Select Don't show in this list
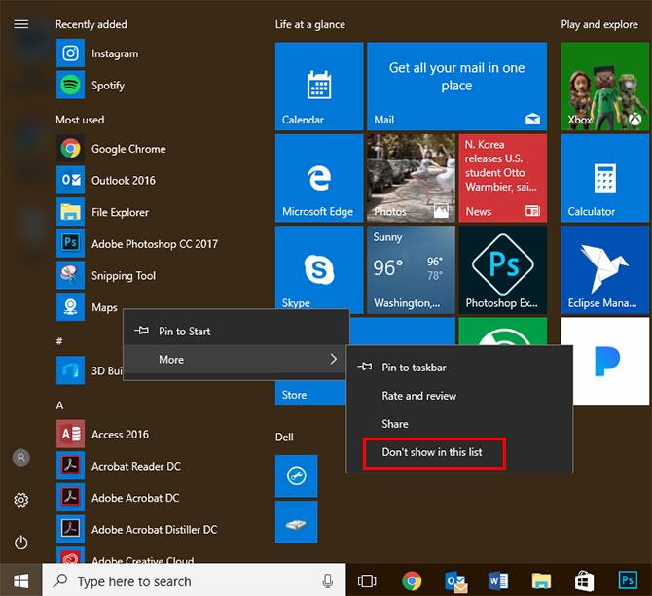 tap(459, 452)
